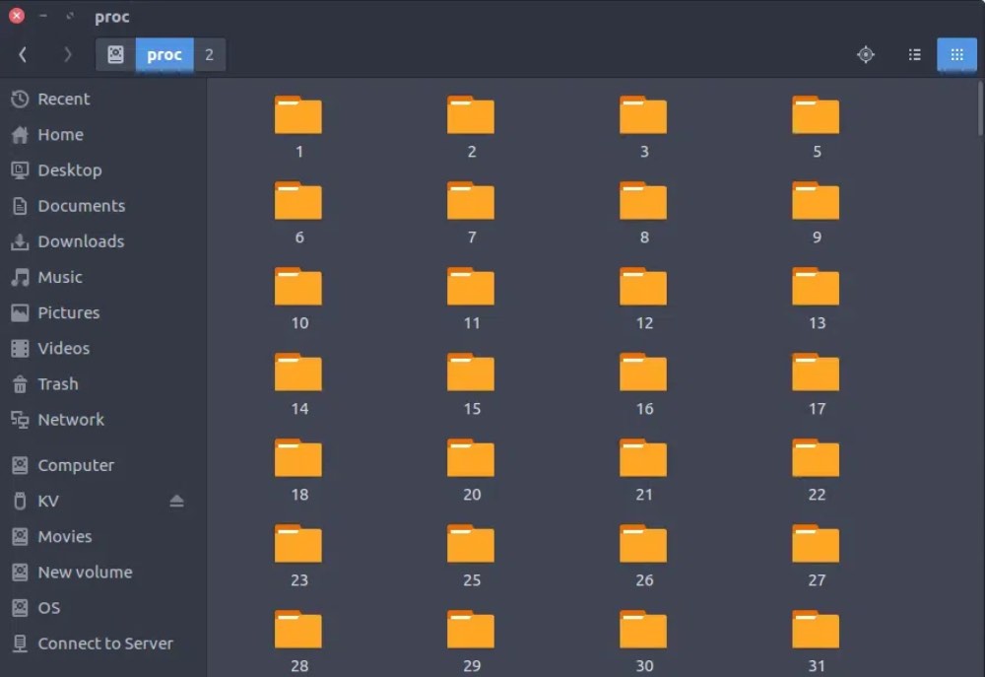This screenshot has height=677, width=985.
Task: Open the Recent files view
Action: 62,99
